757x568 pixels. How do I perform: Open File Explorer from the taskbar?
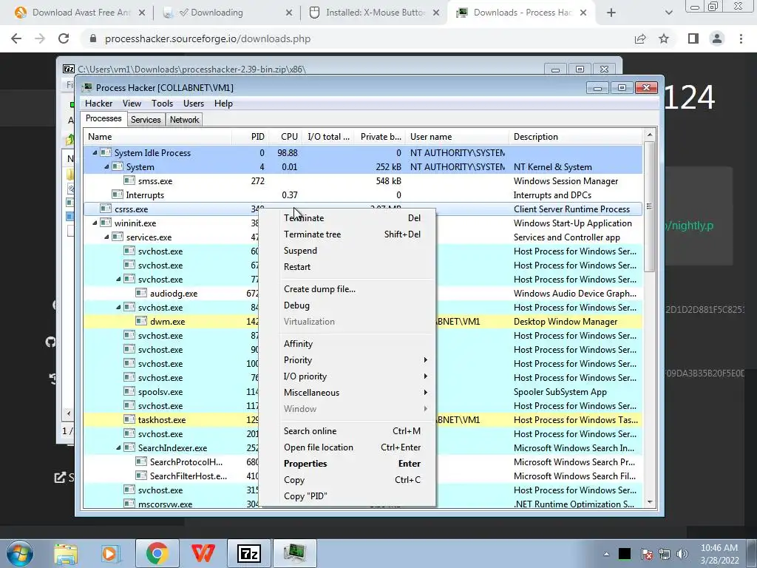(x=66, y=553)
